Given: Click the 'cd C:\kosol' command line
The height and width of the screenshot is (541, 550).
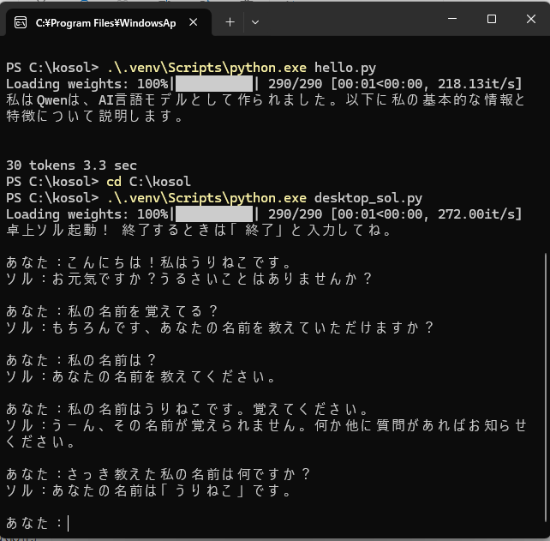Looking at the screenshot, I should tap(148, 182).
